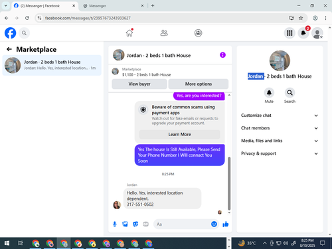Viewport: 332px width, 249px height.
Task: Open the tab search dropdown arrow
Action: [x=6, y=6]
